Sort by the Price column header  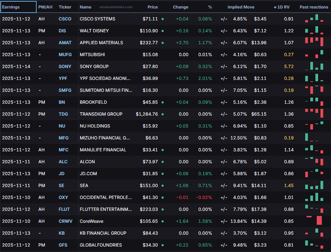pos(153,7)
